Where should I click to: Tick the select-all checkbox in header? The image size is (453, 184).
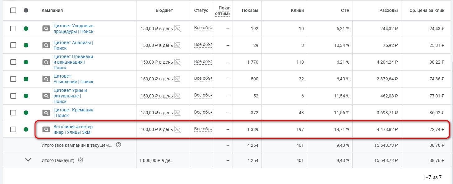pyautogui.click(x=13, y=10)
